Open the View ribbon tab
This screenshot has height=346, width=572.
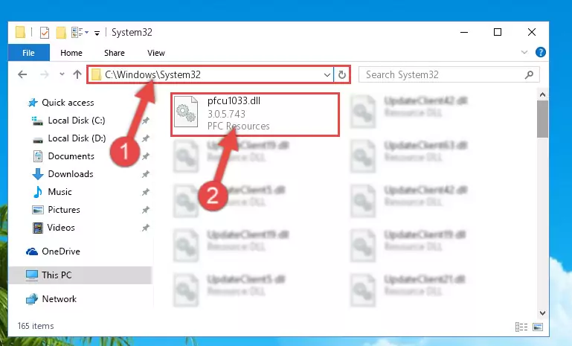pyautogui.click(x=156, y=53)
